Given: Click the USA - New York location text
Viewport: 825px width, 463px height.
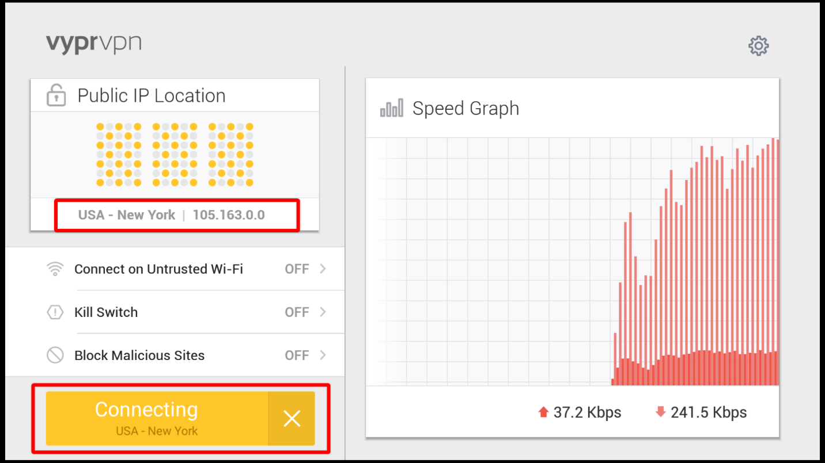Looking at the screenshot, I should pyautogui.click(x=127, y=215).
